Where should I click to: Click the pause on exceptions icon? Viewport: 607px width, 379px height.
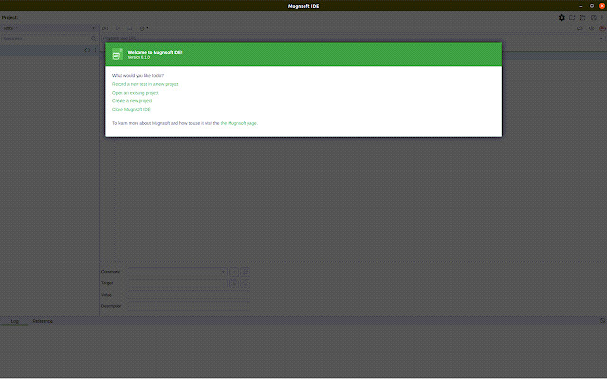[591, 28]
